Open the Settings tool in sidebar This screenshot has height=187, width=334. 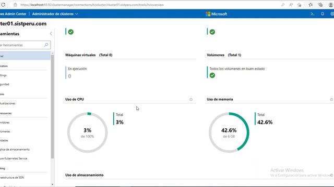[3, 75]
